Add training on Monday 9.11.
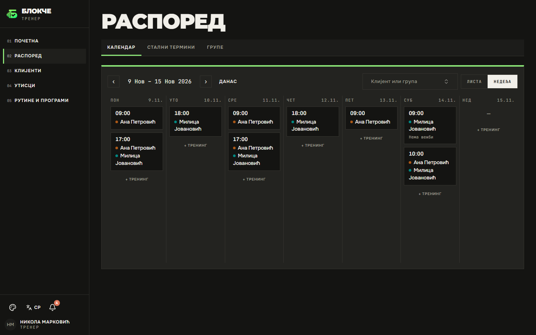The height and width of the screenshot is (335, 536). pyautogui.click(x=137, y=179)
